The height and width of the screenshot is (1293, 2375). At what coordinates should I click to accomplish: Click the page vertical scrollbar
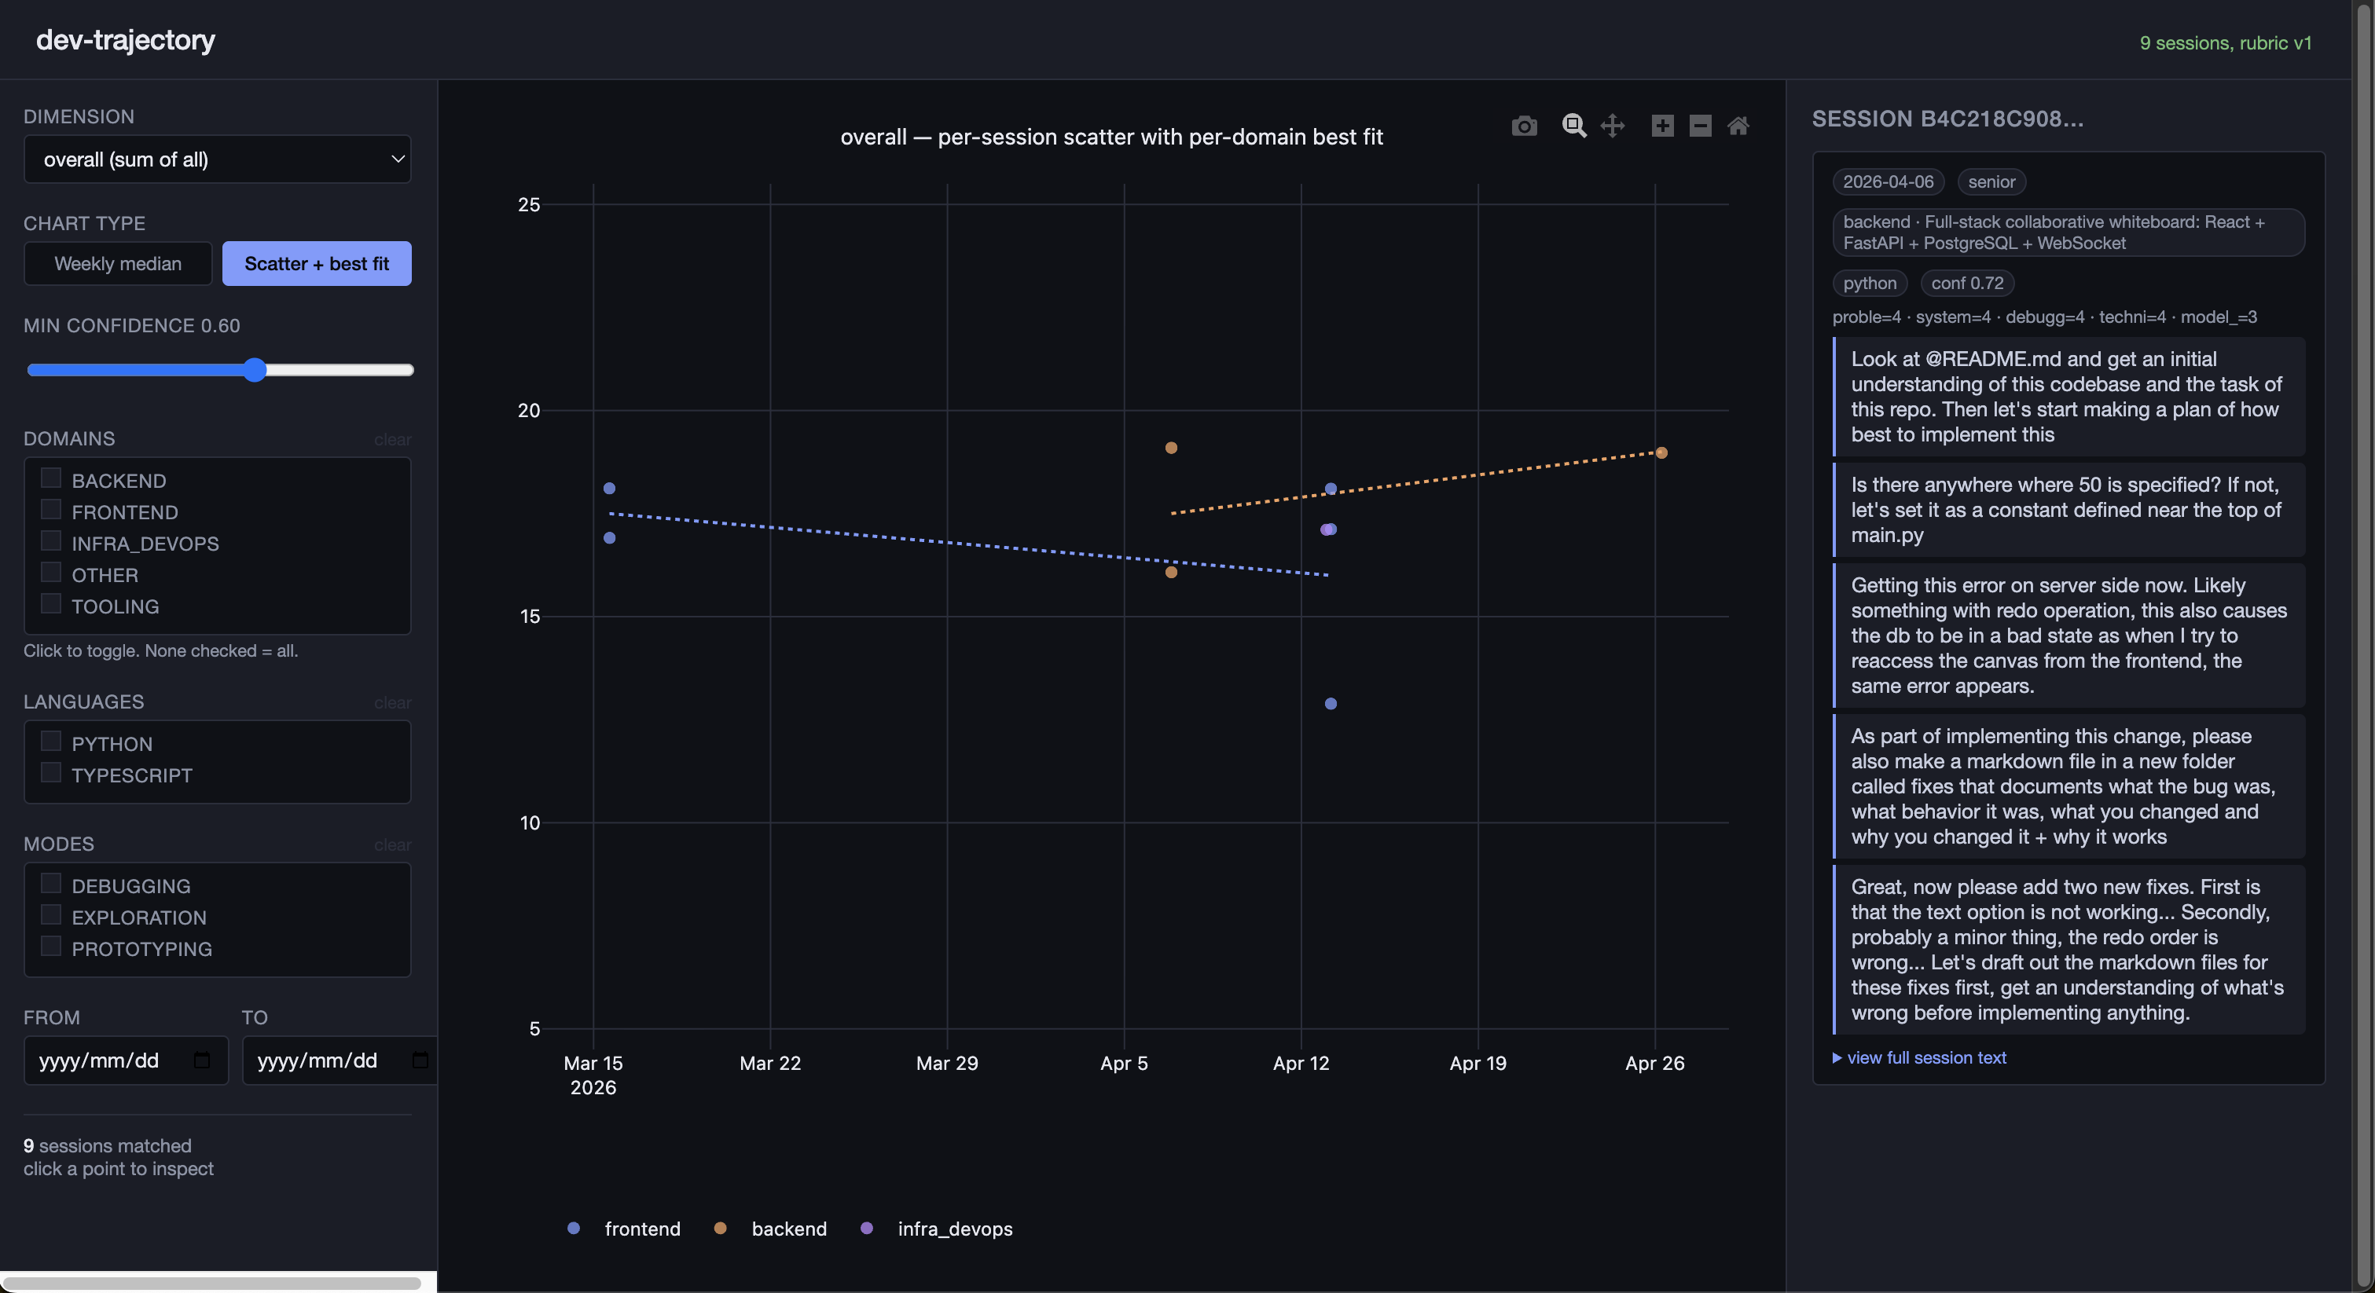(x=2363, y=645)
